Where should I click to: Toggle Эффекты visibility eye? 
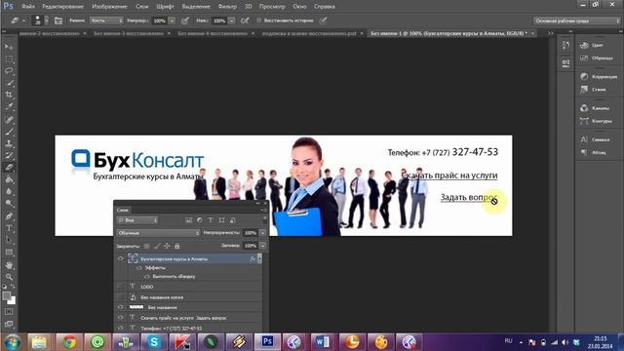pyautogui.click(x=138, y=268)
